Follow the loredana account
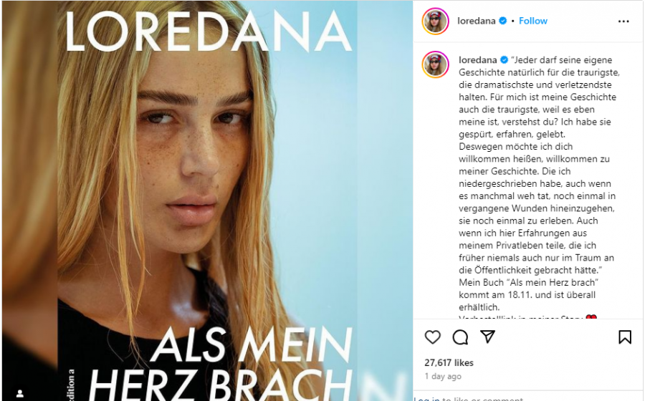Image resolution: width=645 pixels, height=401 pixels. (x=532, y=21)
